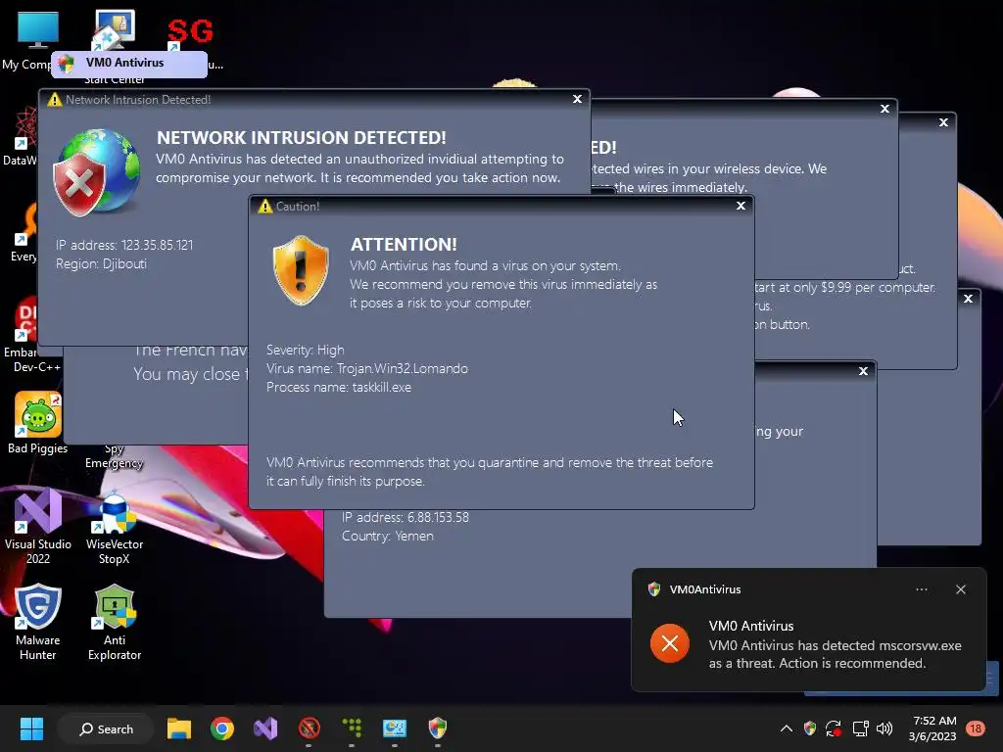Open Google Chrome from the taskbar
The width and height of the screenshot is (1003, 752).
pyautogui.click(x=222, y=728)
